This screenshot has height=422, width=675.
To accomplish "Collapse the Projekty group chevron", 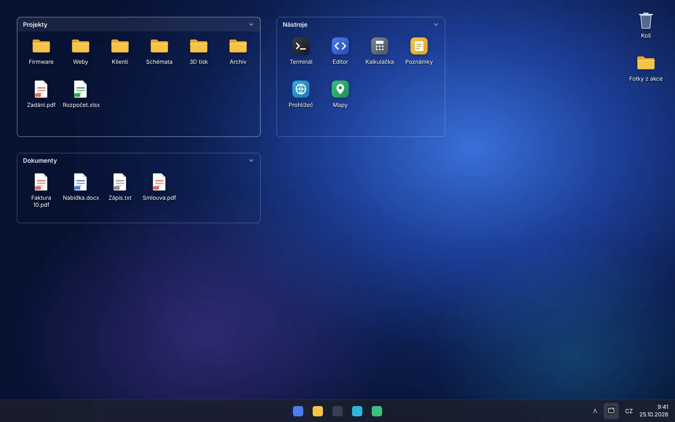I will click(251, 24).
